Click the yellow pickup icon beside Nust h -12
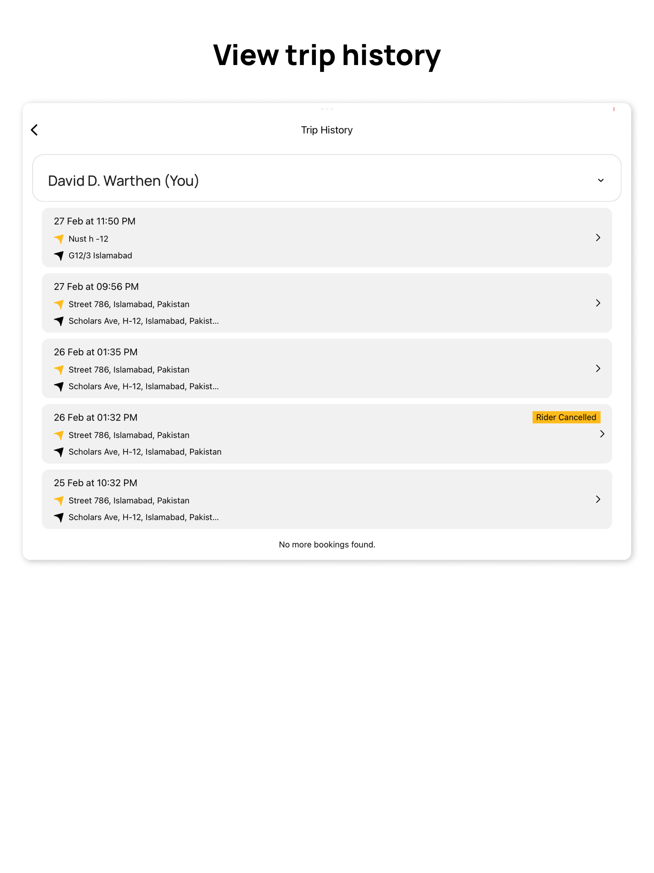This screenshot has width=654, height=873. coord(59,239)
